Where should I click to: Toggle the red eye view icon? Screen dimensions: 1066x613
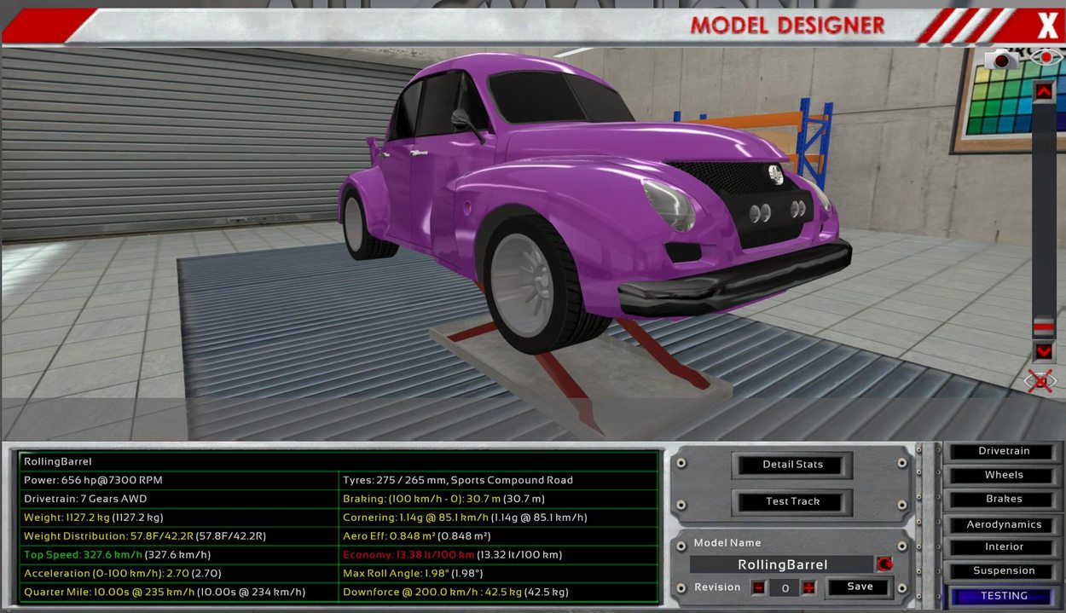(1045, 58)
